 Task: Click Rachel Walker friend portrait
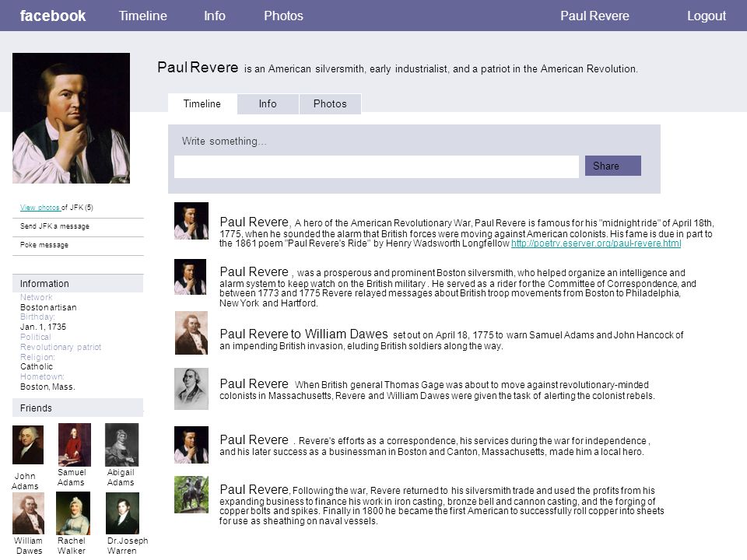point(73,513)
